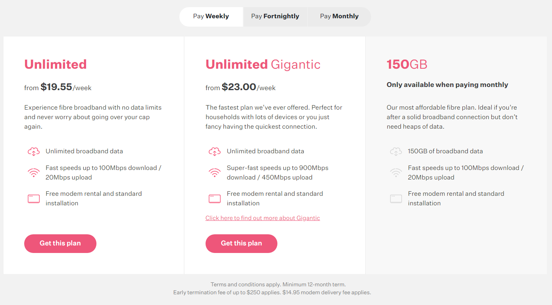This screenshot has height=305, width=552.
Task: Click the modem icon on Unlimited plan
Action: pyautogui.click(x=34, y=197)
